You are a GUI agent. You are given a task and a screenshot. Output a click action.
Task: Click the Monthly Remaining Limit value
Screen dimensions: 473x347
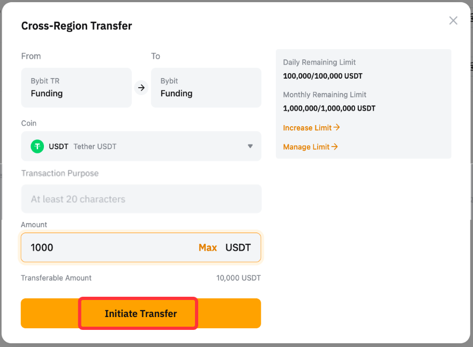329,108
